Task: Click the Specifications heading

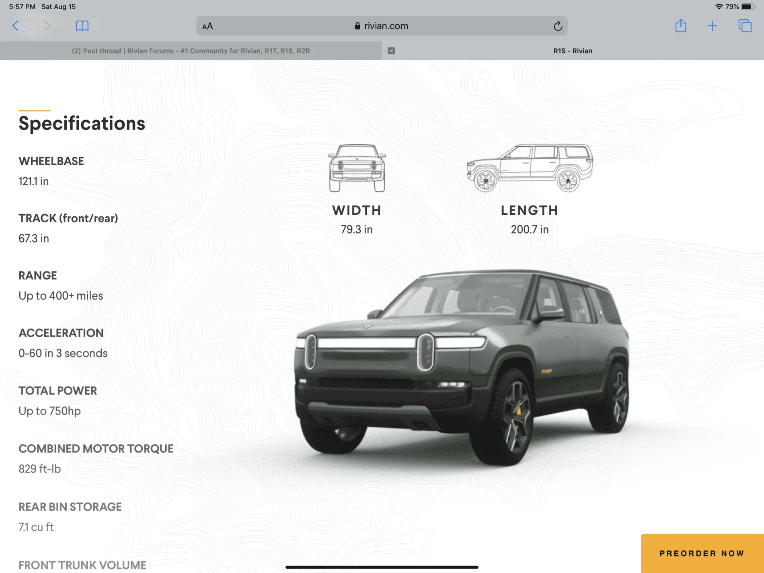Action: pos(82,123)
